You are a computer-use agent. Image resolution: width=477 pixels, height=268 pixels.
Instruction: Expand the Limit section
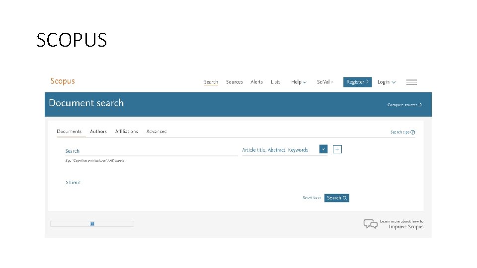click(x=73, y=183)
